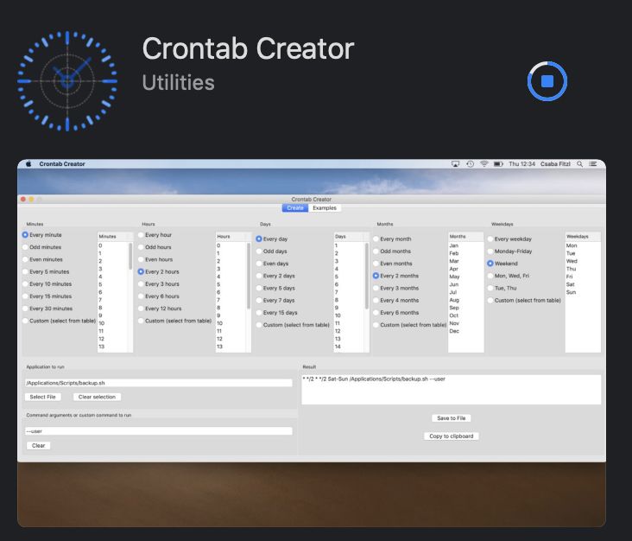Select the Every minute radio button

(25, 235)
